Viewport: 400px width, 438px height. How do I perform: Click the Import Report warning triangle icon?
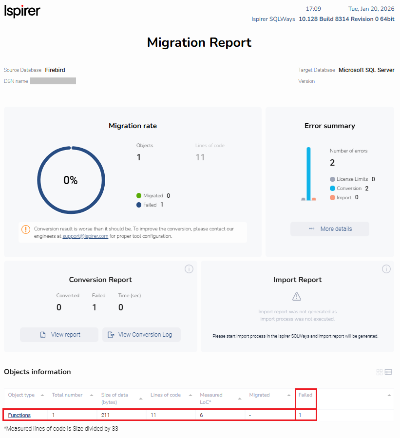(296, 296)
